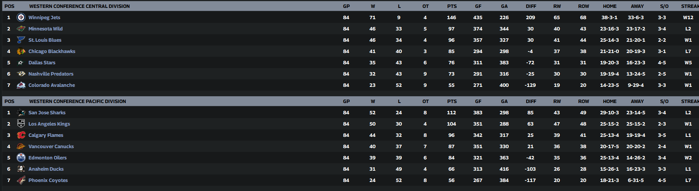Open the Dallas Stars team link
699x191 pixels.
point(42,62)
